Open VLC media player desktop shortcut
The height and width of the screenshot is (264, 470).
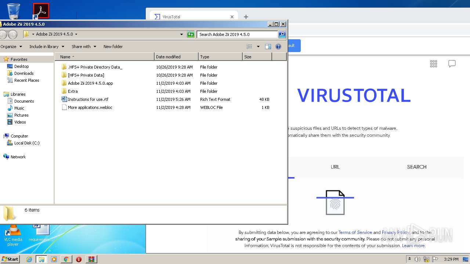(13, 235)
